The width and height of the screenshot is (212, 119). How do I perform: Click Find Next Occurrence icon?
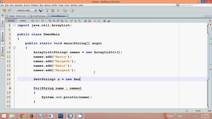click(x=58, y=21)
